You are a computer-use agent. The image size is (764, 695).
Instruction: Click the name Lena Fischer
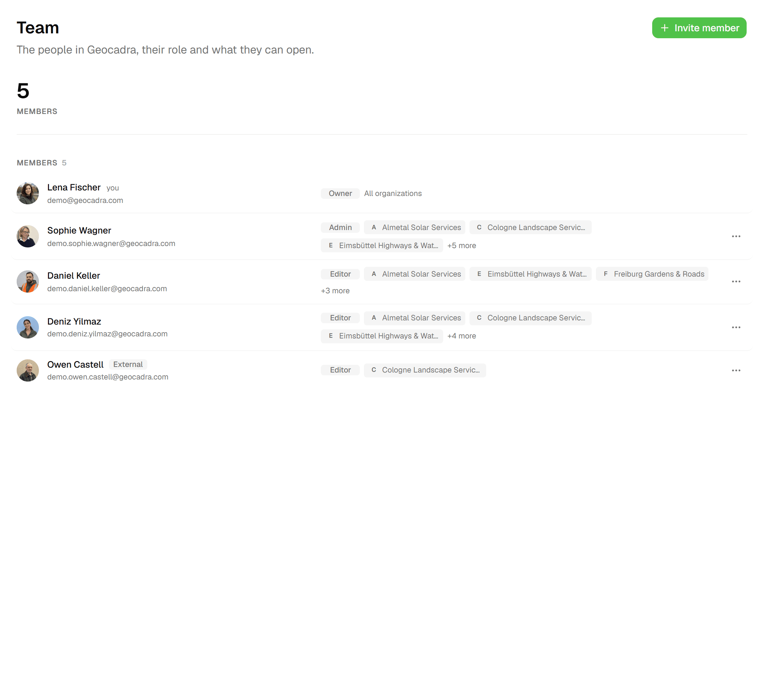pos(74,187)
